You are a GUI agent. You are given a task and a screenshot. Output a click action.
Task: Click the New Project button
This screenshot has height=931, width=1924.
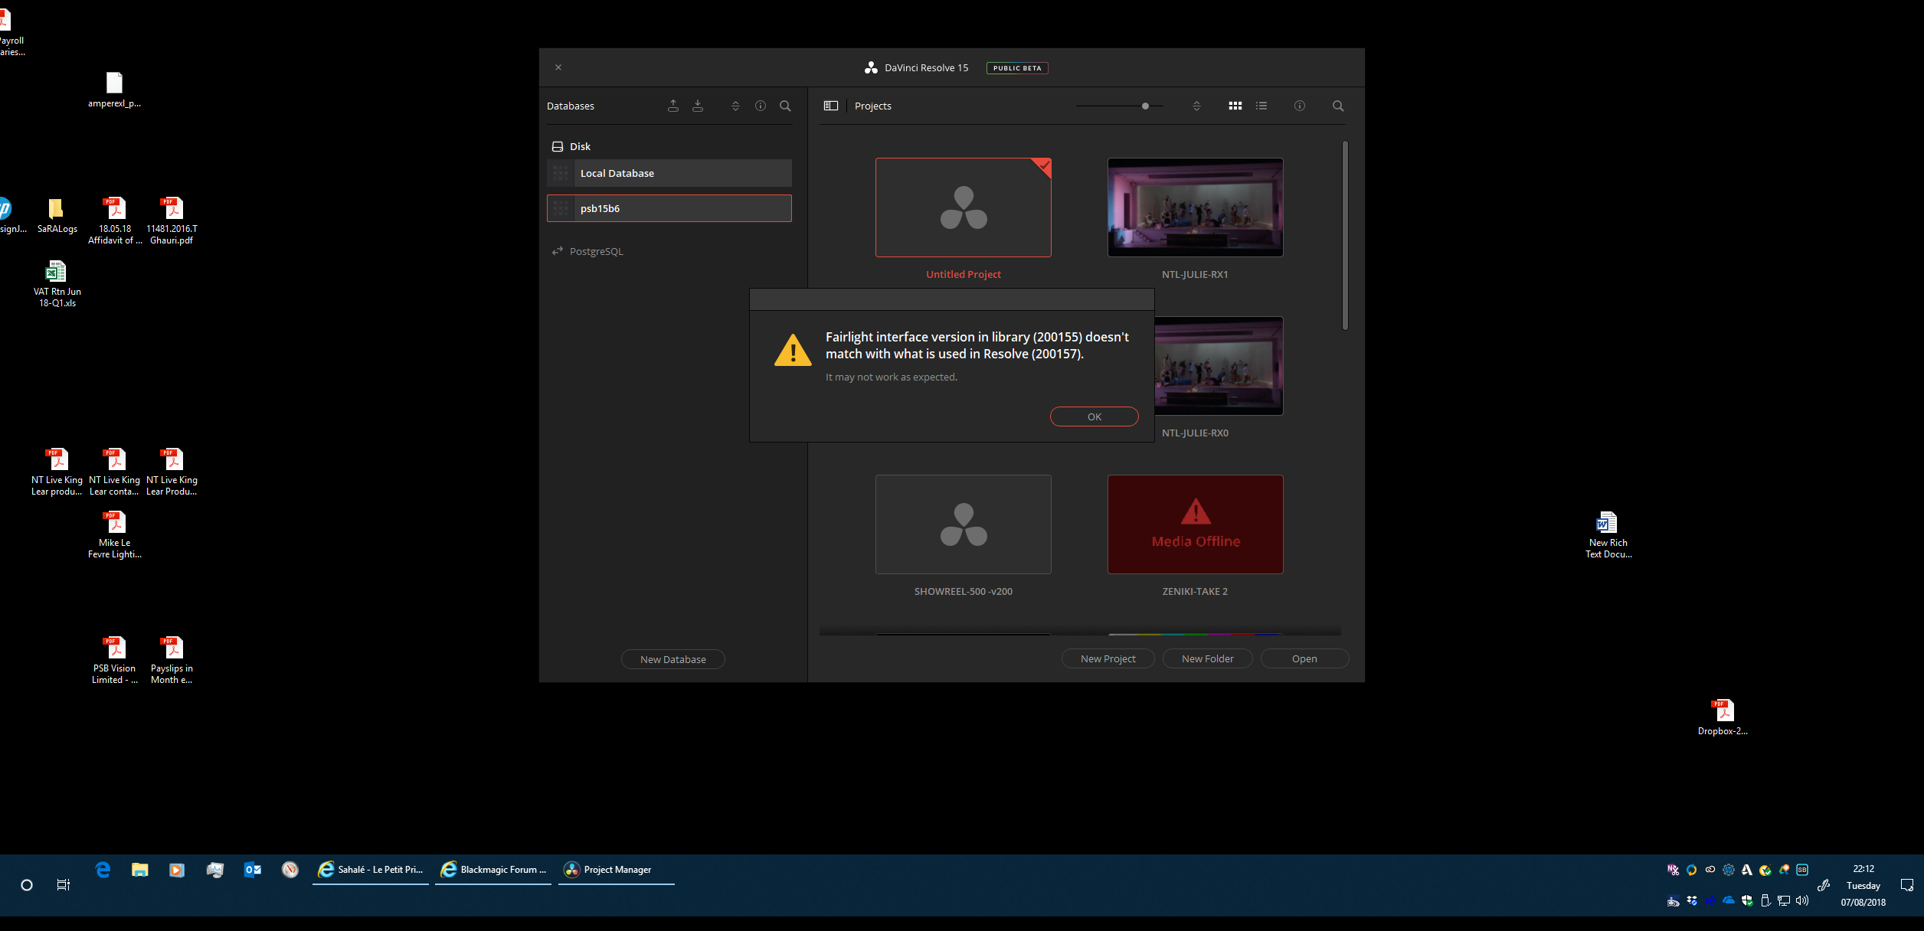click(1108, 658)
